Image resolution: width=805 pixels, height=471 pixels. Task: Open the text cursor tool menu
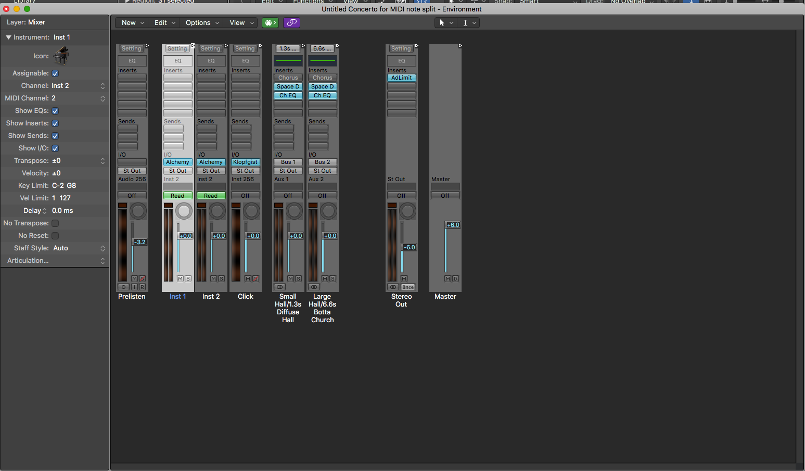click(469, 23)
